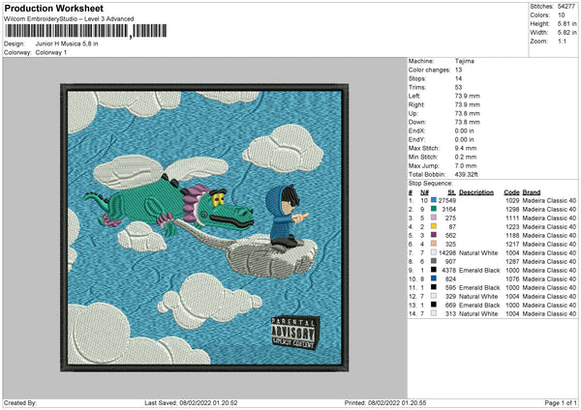Select "Emerald Black" in the 4378 stitches row
This screenshot has height=410, width=581.
[x=479, y=270]
